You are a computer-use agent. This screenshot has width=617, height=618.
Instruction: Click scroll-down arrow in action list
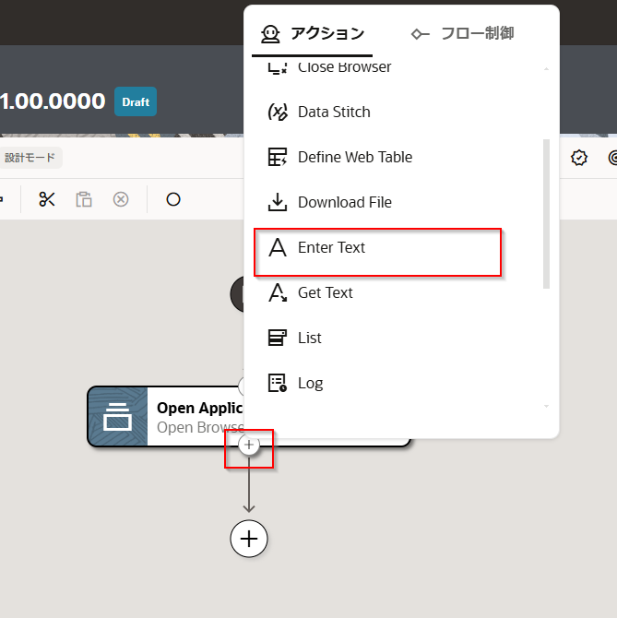546,407
